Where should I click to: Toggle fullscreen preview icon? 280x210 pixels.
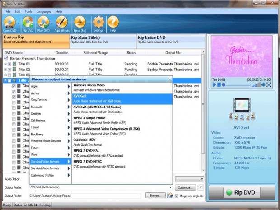pyautogui.click(x=269, y=84)
